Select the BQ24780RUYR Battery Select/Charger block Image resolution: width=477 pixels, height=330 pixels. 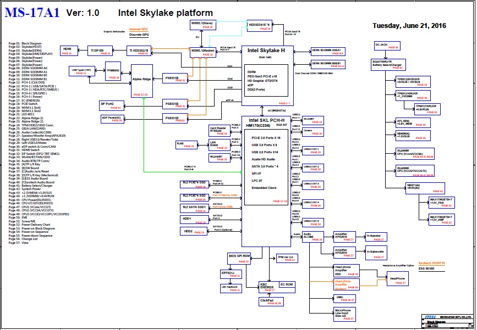pyautogui.click(x=388, y=65)
